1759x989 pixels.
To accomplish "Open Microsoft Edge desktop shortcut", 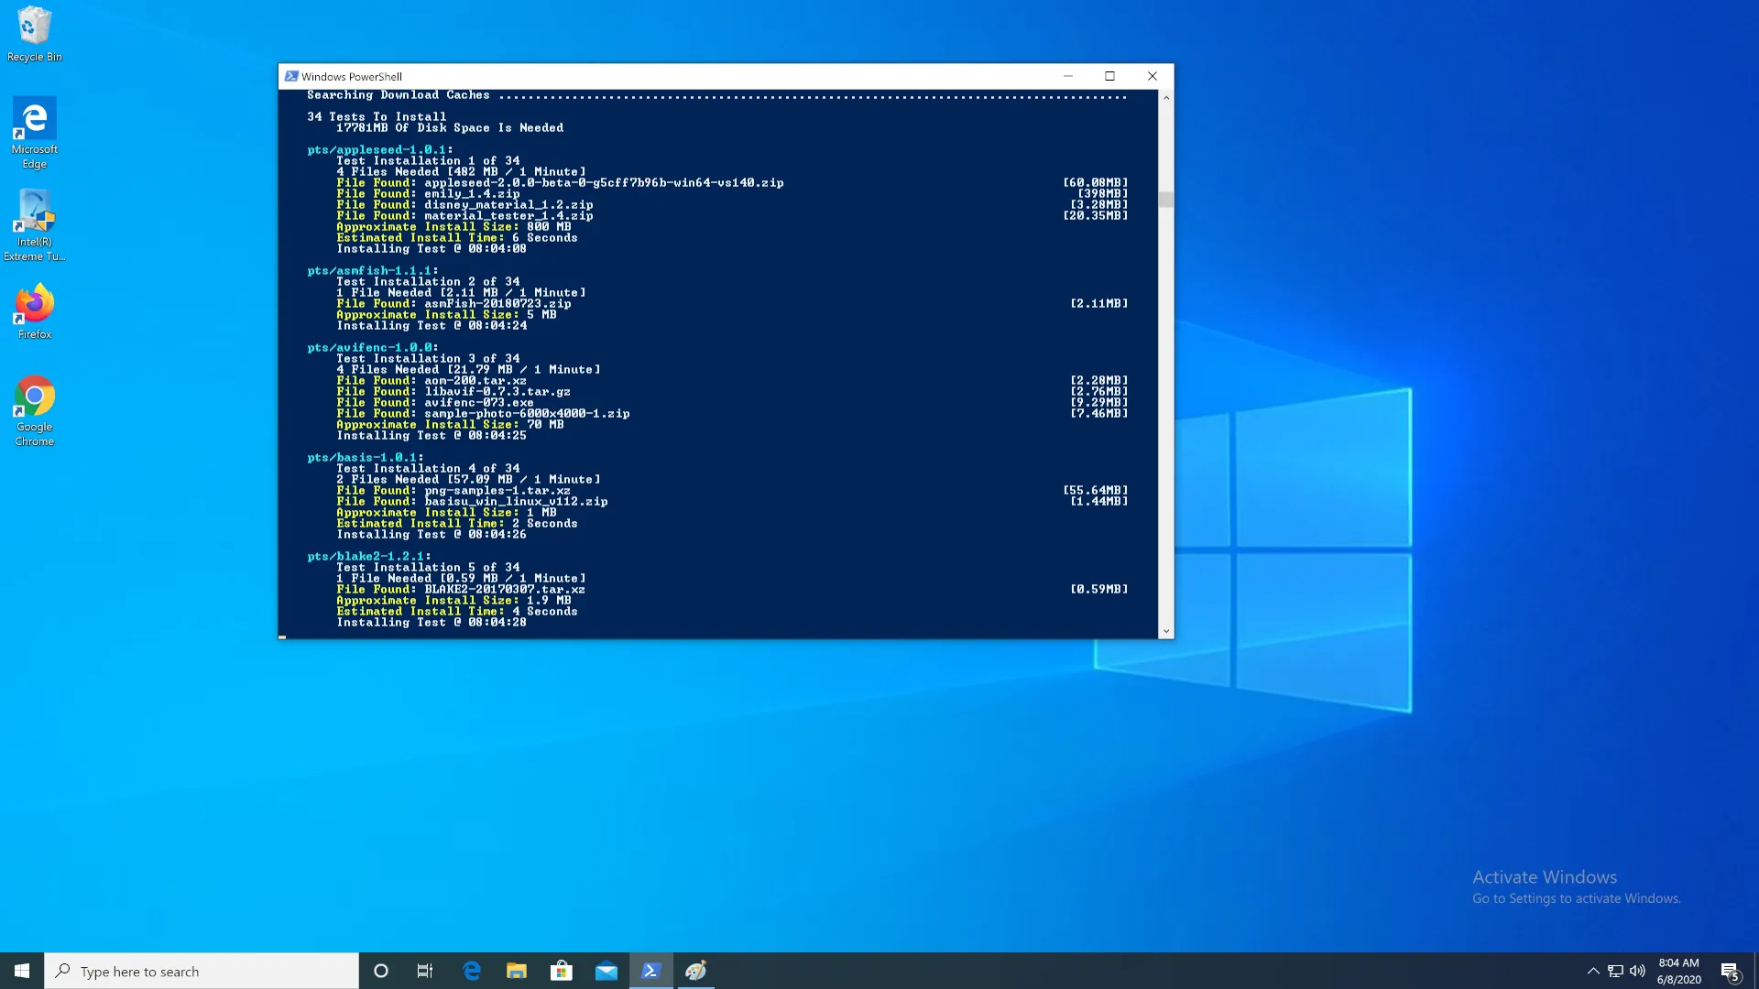I will point(34,131).
